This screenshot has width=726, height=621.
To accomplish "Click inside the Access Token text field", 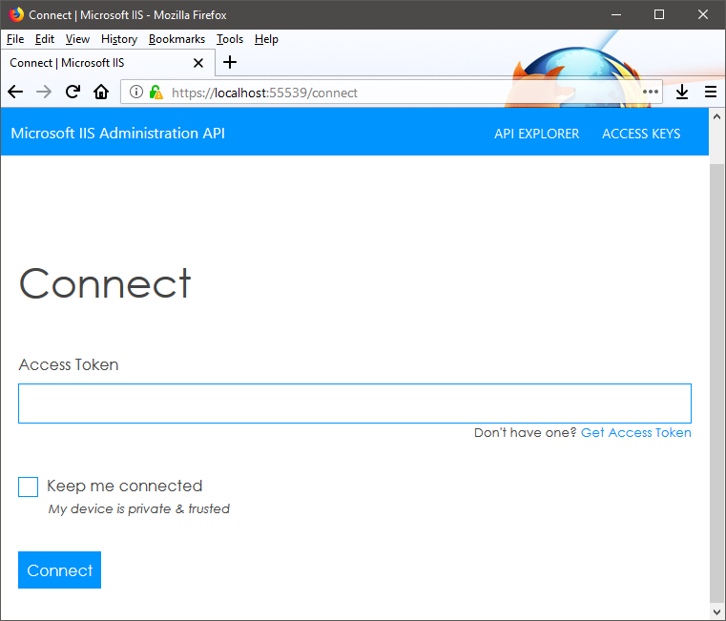I will pos(355,404).
